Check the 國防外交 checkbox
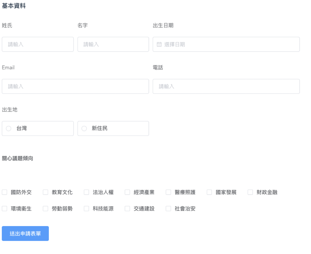This screenshot has height=254, width=311. [5, 192]
